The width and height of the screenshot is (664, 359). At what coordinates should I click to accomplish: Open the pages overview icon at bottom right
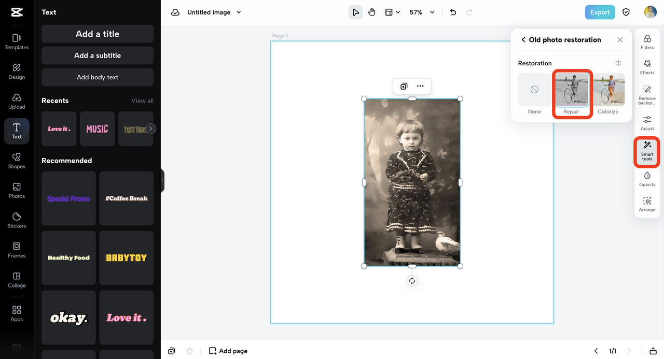(x=653, y=351)
